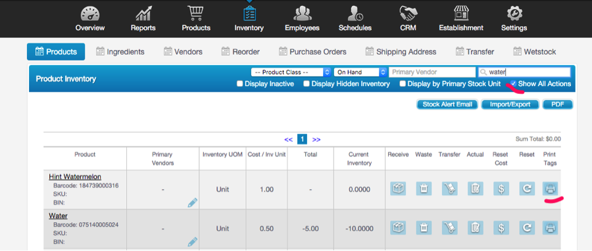This screenshot has height=251, width=592.
Task: Go to next page with >> link
Action: 316,140
